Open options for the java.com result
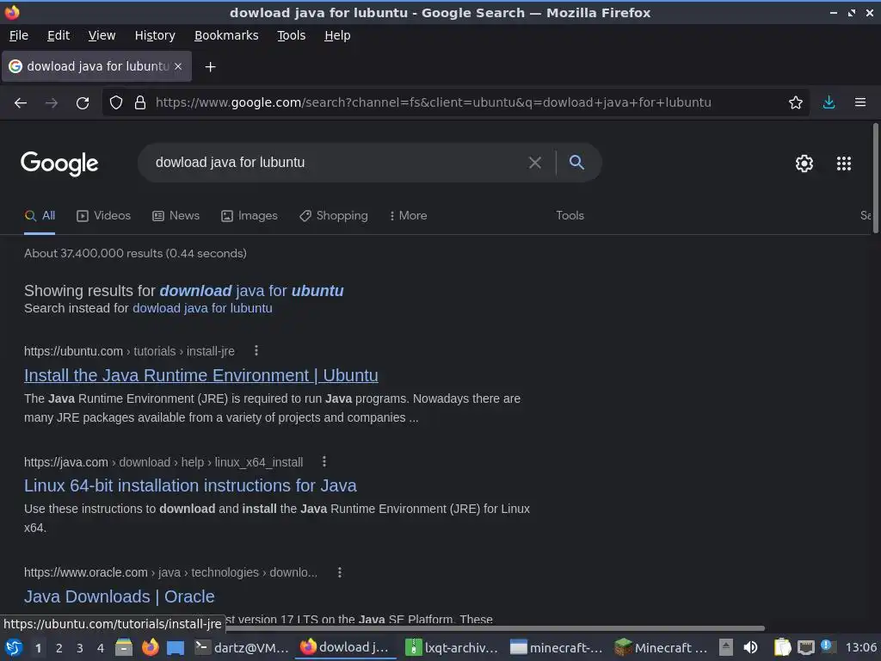Screen dimensions: 881x661 point(324,462)
